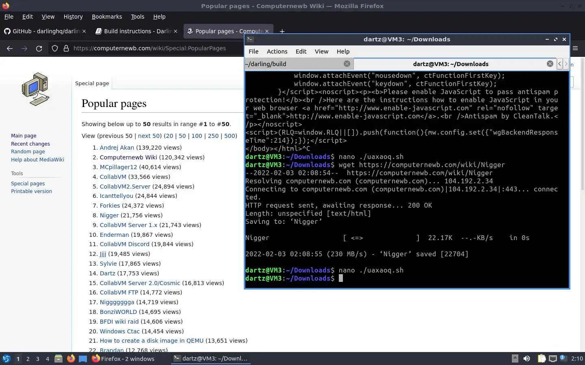Close the Build instructions tab

175,31
